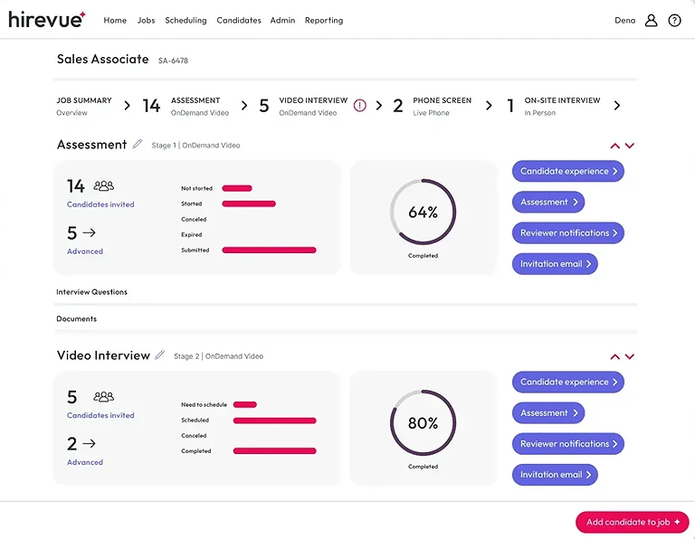Click the people icon next to 14
Screen dimensions: 695x539
(x=104, y=185)
